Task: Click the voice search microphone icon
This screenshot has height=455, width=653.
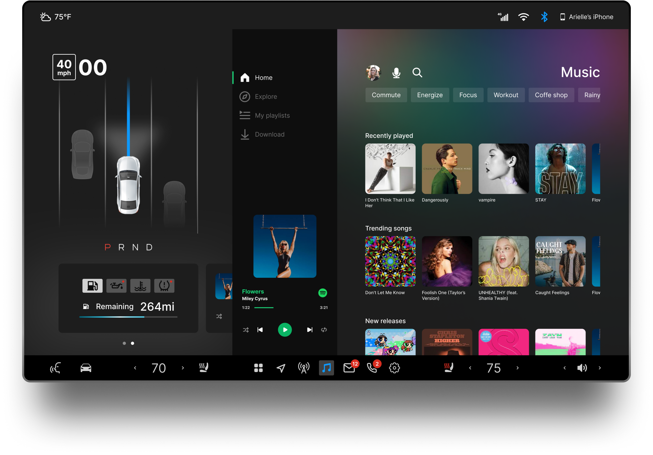Action: point(396,73)
